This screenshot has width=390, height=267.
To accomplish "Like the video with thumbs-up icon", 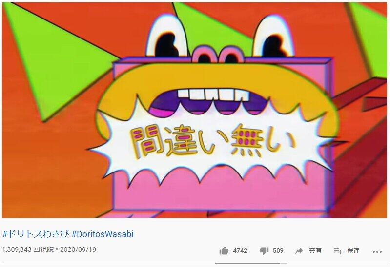I will 224,251.
